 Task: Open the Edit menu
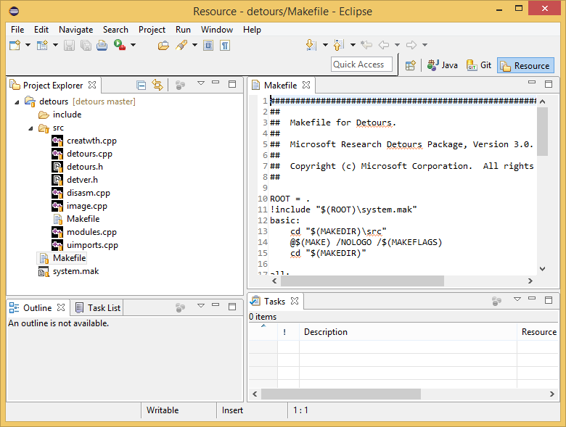coord(41,30)
